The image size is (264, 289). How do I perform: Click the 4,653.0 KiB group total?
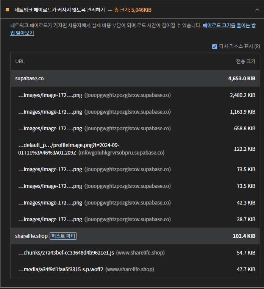[242, 78]
